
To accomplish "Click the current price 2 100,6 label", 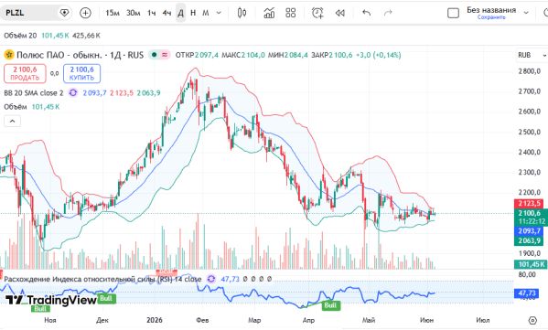I will point(529,213).
